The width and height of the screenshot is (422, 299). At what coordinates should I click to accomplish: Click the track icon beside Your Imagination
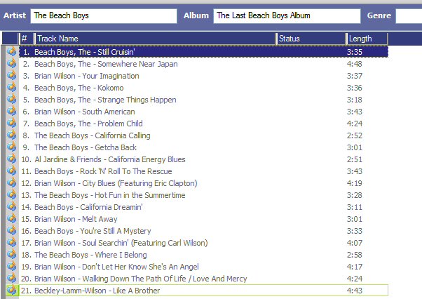pos(12,75)
